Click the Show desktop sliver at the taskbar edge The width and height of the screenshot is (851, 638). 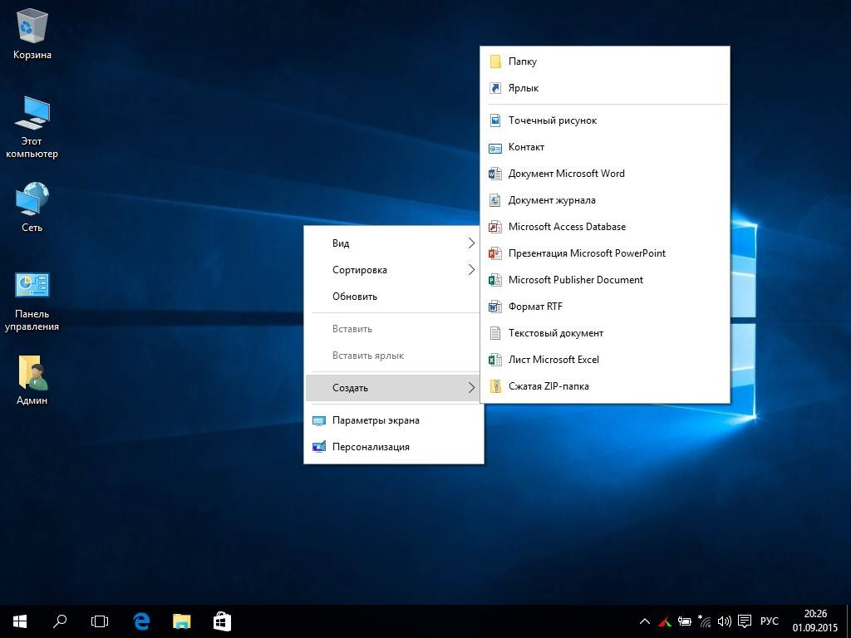click(x=848, y=621)
